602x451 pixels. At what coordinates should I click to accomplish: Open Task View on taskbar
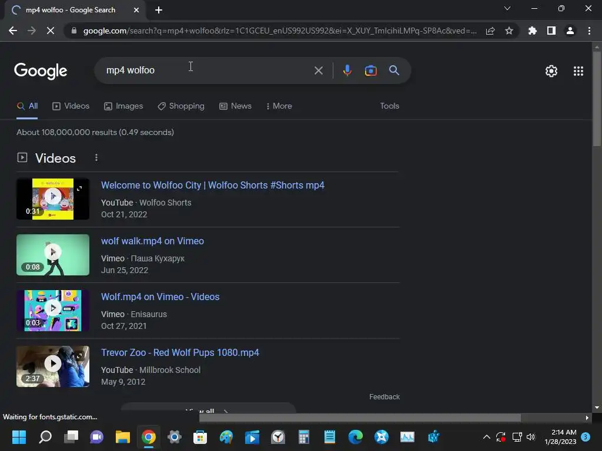coord(71,437)
